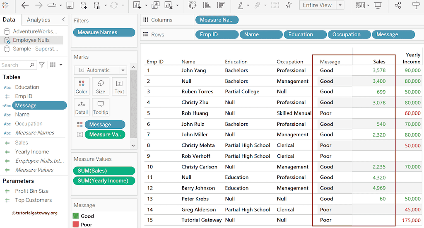
Task: Click the Show Mark Labels icon
Action: pyautogui.click(x=275, y=5)
